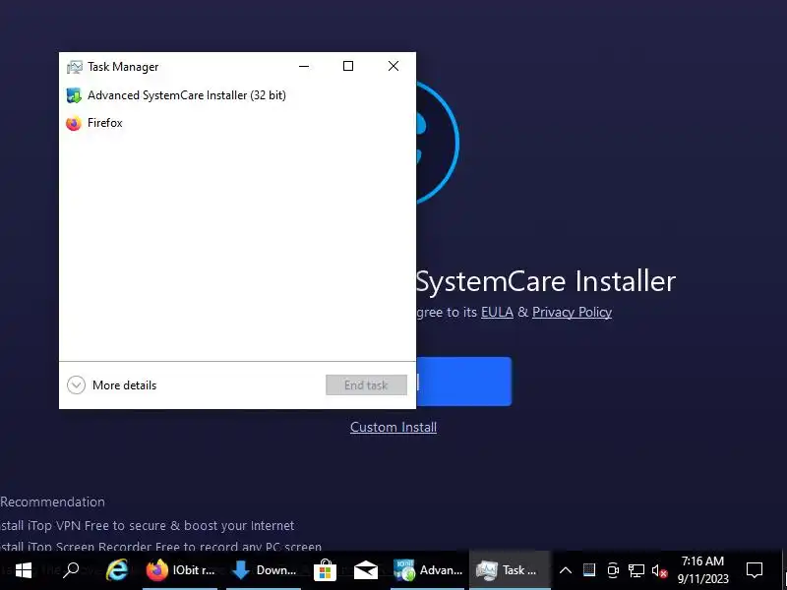Open the Downloads taskbar item

(x=264, y=570)
